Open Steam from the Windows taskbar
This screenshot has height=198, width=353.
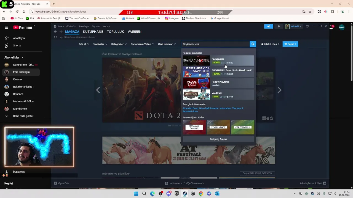(185, 194)
